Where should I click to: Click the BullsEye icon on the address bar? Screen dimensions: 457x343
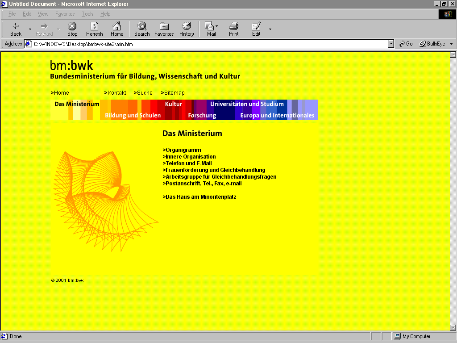[422, 44]
